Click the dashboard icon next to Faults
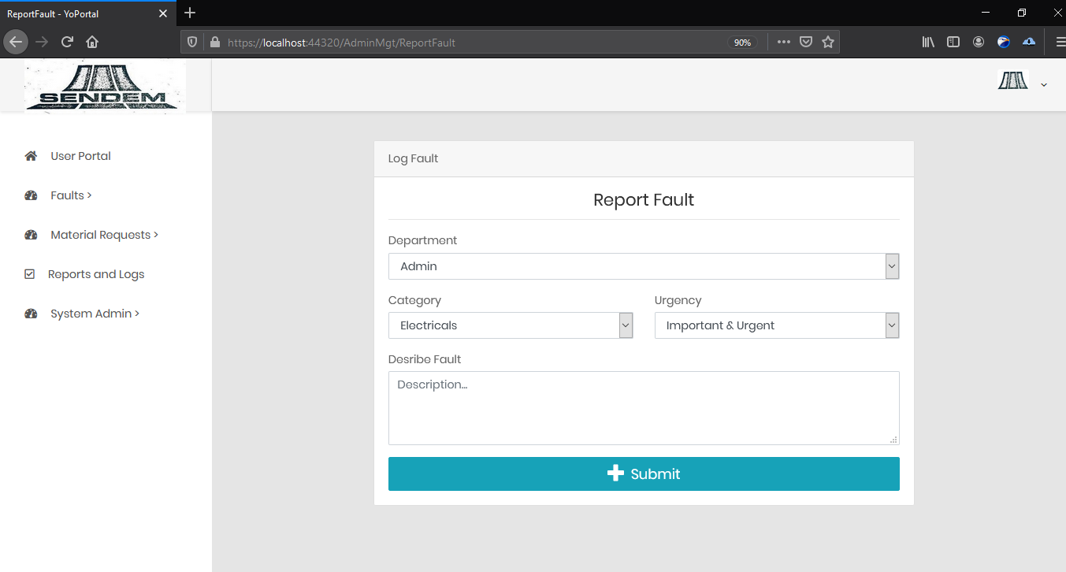1066x572 pixels. point(31,195)
